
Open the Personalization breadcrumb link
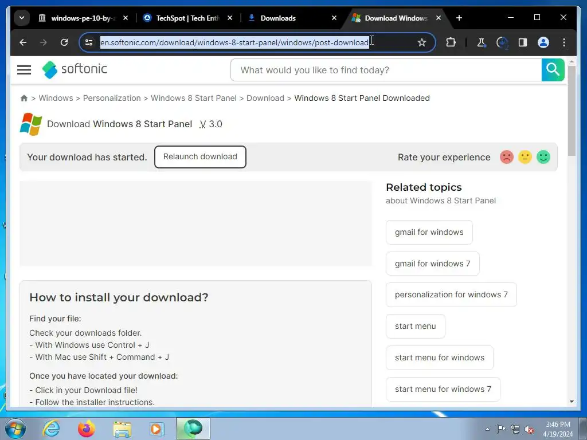point(112,98)
